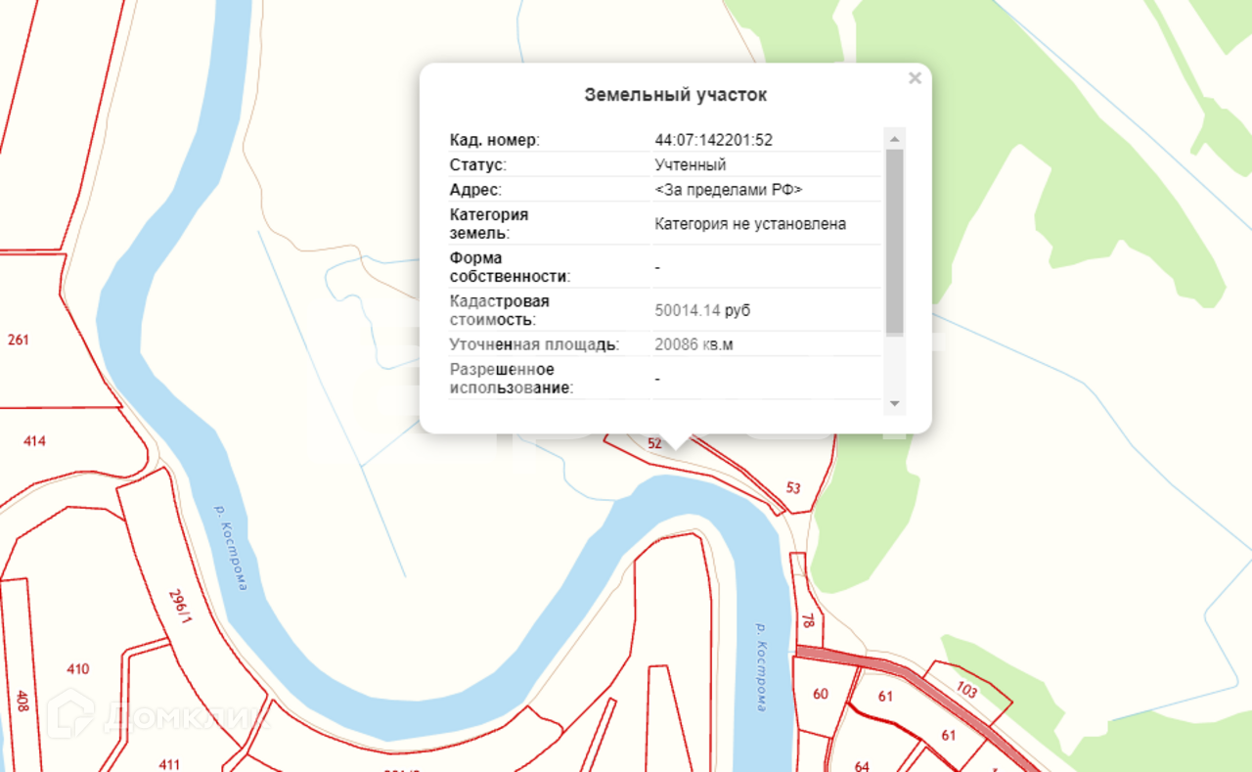Image resolution: width=1252 pixels, height=772 pixels.
Task: Select cadastral number 44:07:142201:52
Action: (713, 140)
